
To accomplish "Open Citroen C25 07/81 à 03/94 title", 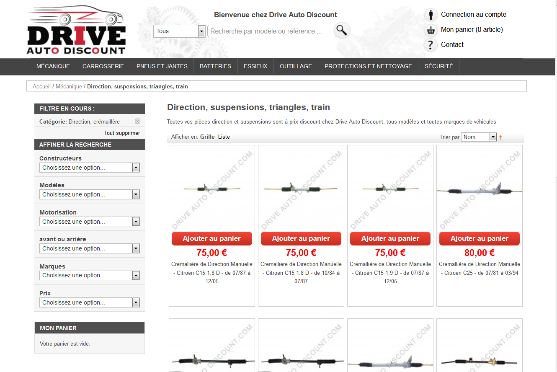I will tap(480, 269).
